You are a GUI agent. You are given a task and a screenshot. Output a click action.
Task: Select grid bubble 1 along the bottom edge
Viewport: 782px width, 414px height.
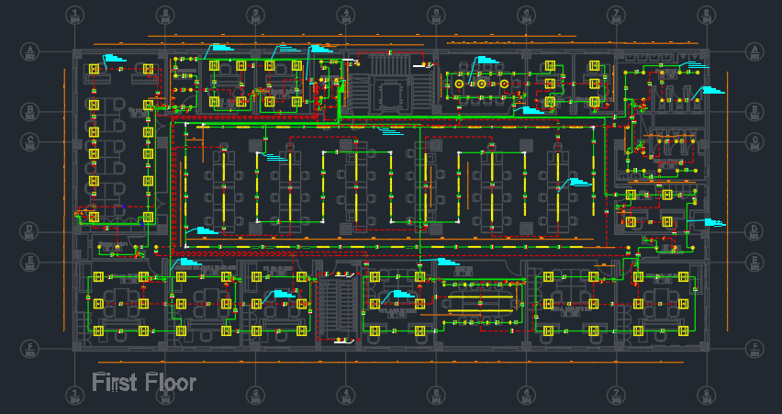75,395
